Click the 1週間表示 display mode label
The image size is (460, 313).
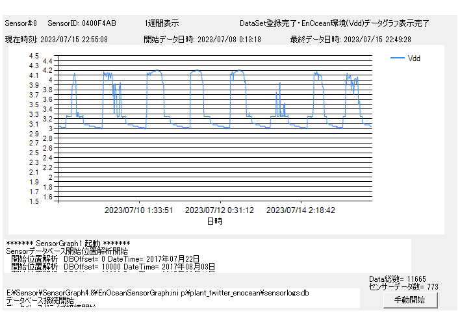click(x=162, y=23)
